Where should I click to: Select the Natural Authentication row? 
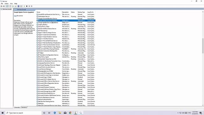point(66,99)
